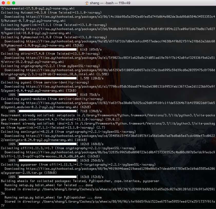Click 'Building wheels for collected packages' line
Screen dimensions: 216x209
80,181
